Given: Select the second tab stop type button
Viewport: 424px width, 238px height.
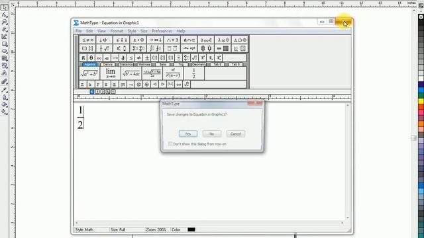Looking at the screenshot, I should pos(97,92).
